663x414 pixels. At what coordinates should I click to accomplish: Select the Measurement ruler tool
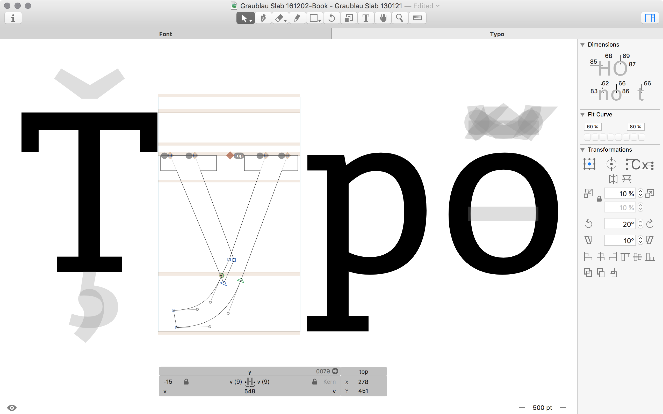pyautogui.click(x=417, y=18)
